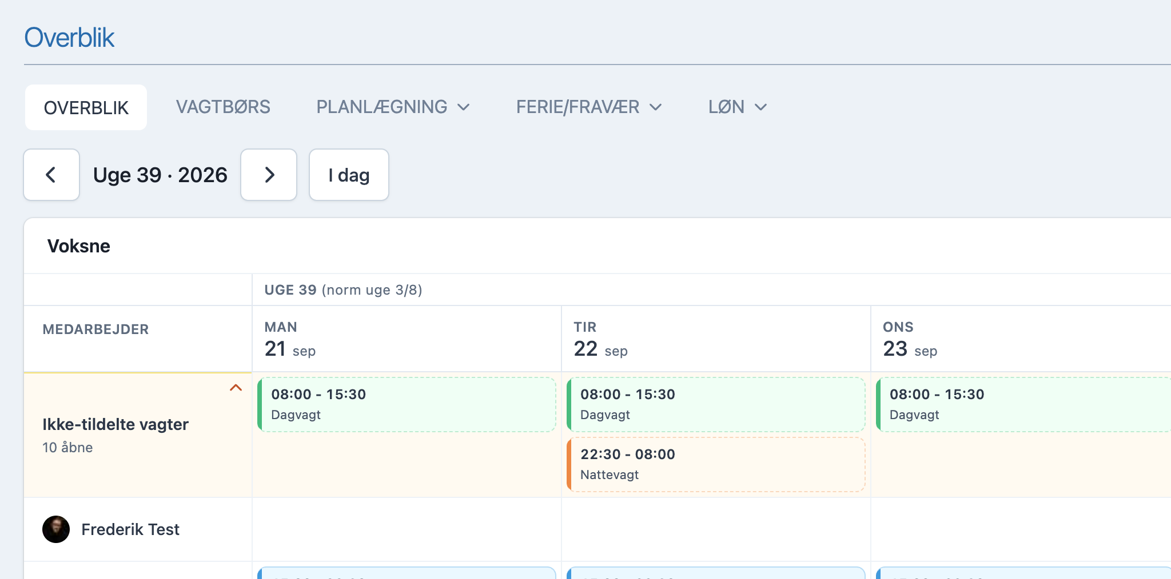Click Frederik Test's avatar picture
Image resolution: width=1171 pixels, height=579 pixels.
coord(56,529)
